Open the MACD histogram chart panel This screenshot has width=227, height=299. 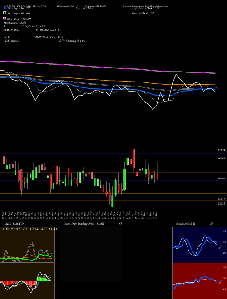27,281
